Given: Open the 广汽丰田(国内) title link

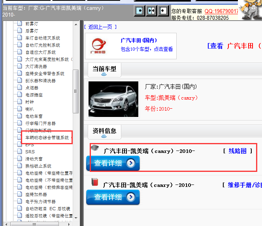Looking at the screenshot, I should 139,40.
